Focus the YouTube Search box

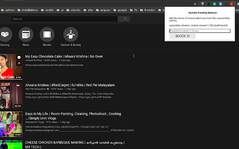[x=64, y=19]
